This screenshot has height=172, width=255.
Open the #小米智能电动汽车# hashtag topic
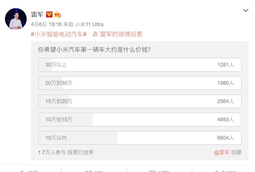[x=59, y=34]
